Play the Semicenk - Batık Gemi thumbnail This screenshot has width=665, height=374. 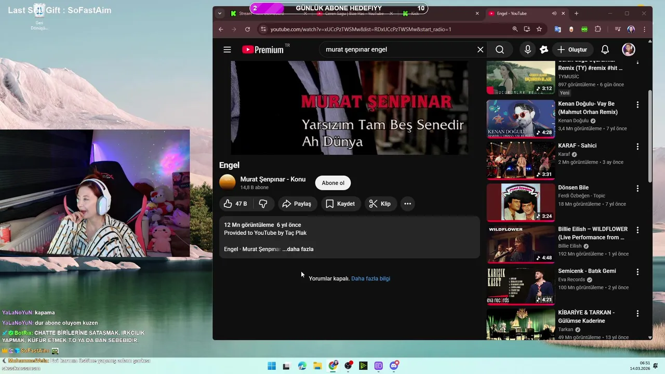(521, 286)
